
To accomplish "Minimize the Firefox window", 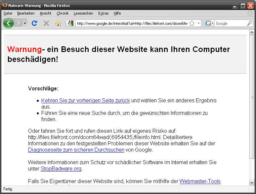I will pyautogui.click(x=235, y=6).
